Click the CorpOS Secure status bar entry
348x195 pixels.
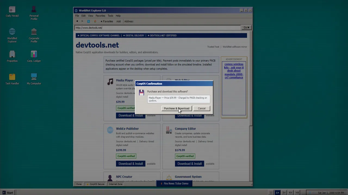95,184
